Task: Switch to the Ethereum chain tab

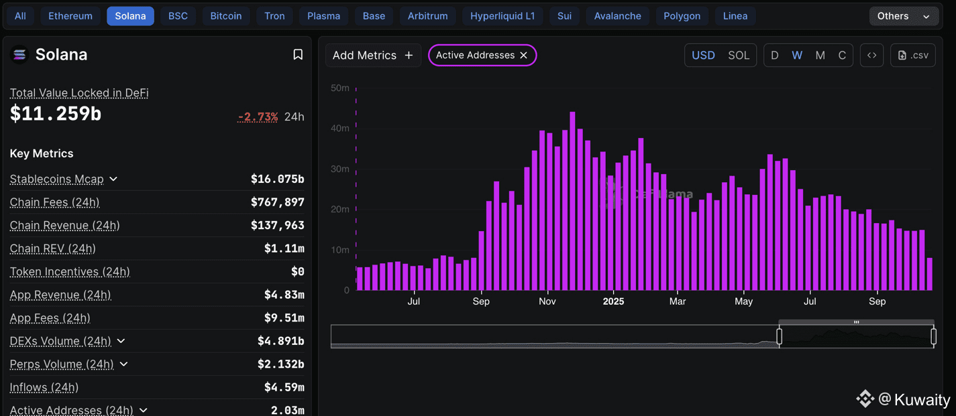Action: [x=70, y=16]
